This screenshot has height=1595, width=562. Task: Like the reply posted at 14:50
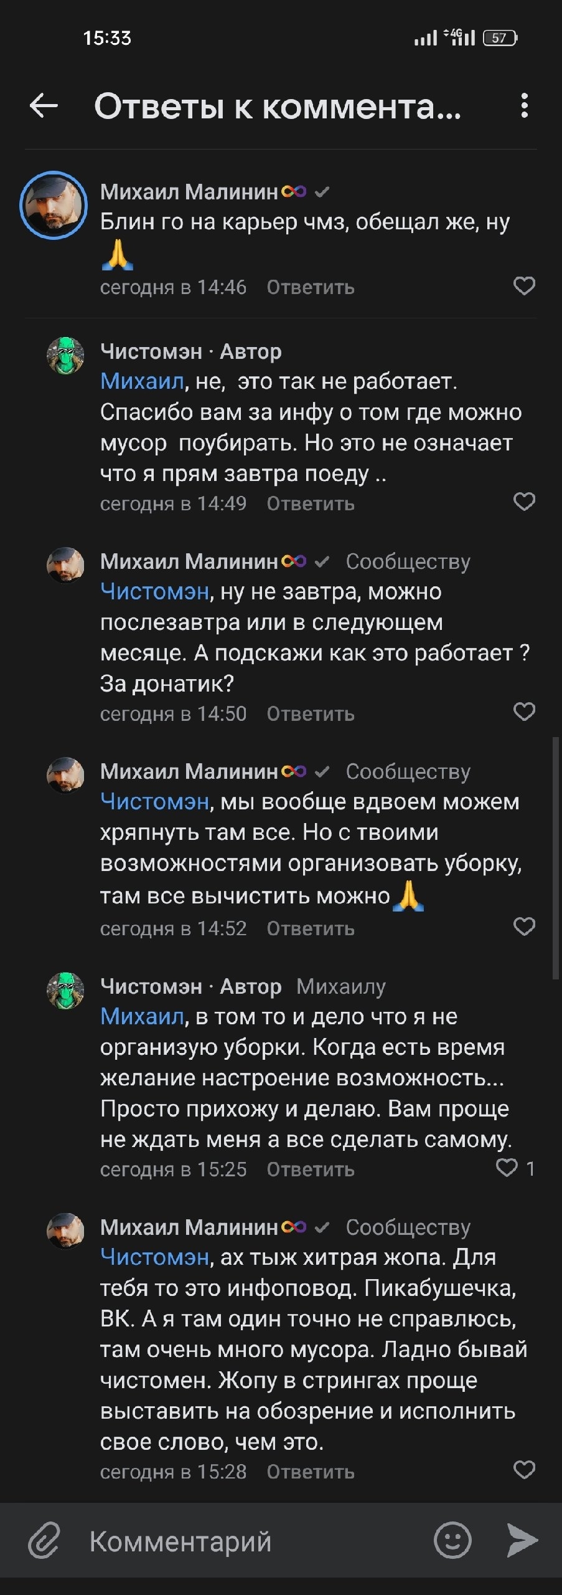click(x=524, y=712)
